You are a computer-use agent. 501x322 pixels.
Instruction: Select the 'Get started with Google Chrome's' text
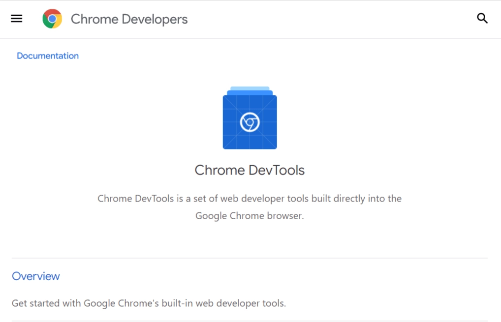85,303
